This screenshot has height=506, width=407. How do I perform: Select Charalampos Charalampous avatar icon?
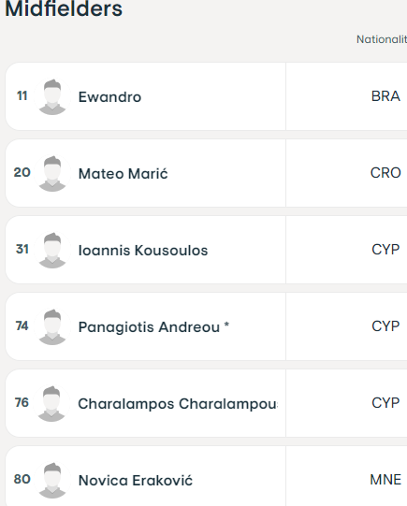52,403
